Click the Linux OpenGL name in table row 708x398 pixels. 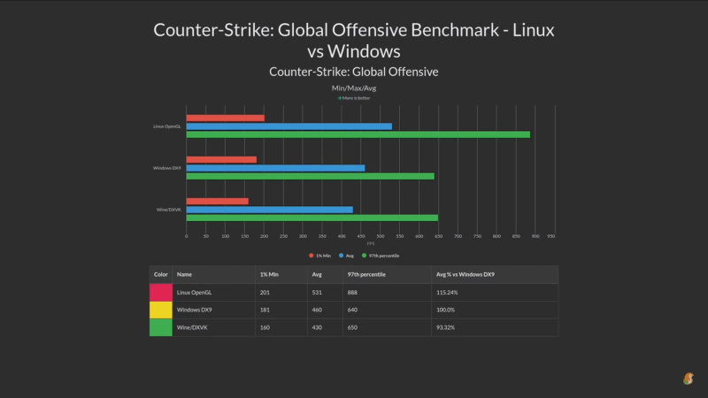194,292
